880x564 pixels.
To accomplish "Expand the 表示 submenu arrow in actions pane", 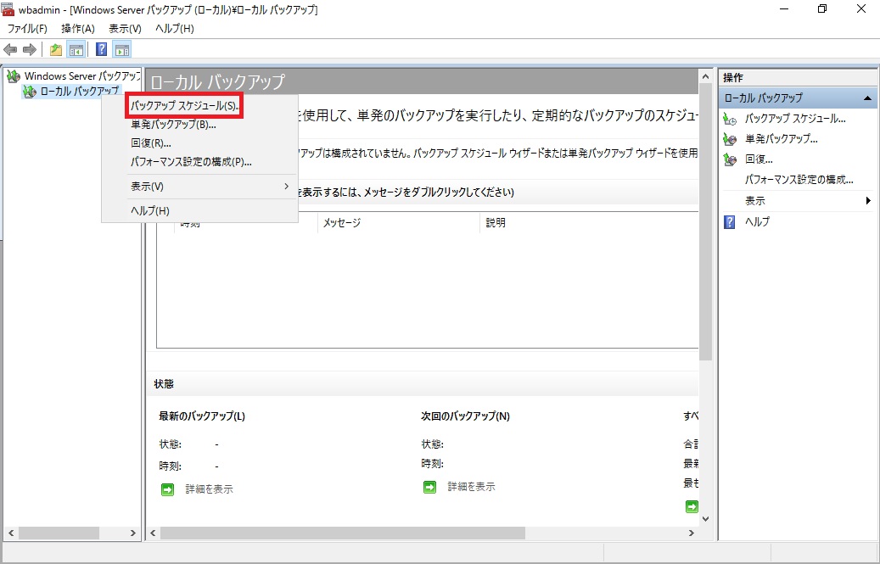I will coord(868,201).
